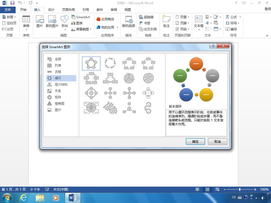
Task: Insert a 书签 bookmark
Action: point(145,23)
